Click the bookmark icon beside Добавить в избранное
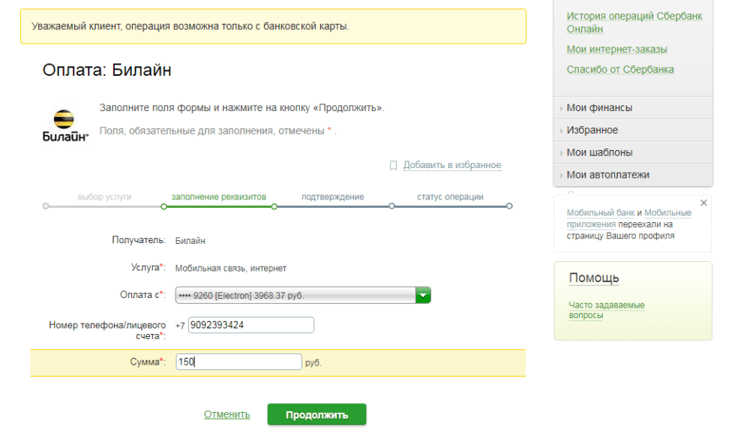The image size is (750, 430). (x=393, y=166)
